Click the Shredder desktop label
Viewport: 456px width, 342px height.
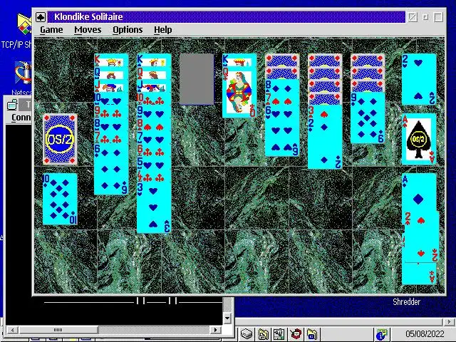click(x=406, y=302)
